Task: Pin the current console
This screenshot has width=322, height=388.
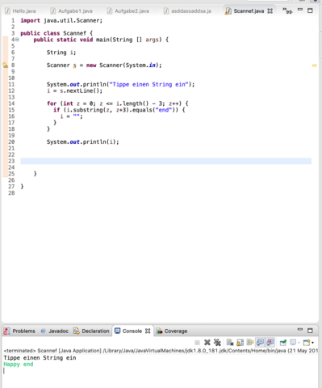Action: pyautogui.click(x=283, y=343)
